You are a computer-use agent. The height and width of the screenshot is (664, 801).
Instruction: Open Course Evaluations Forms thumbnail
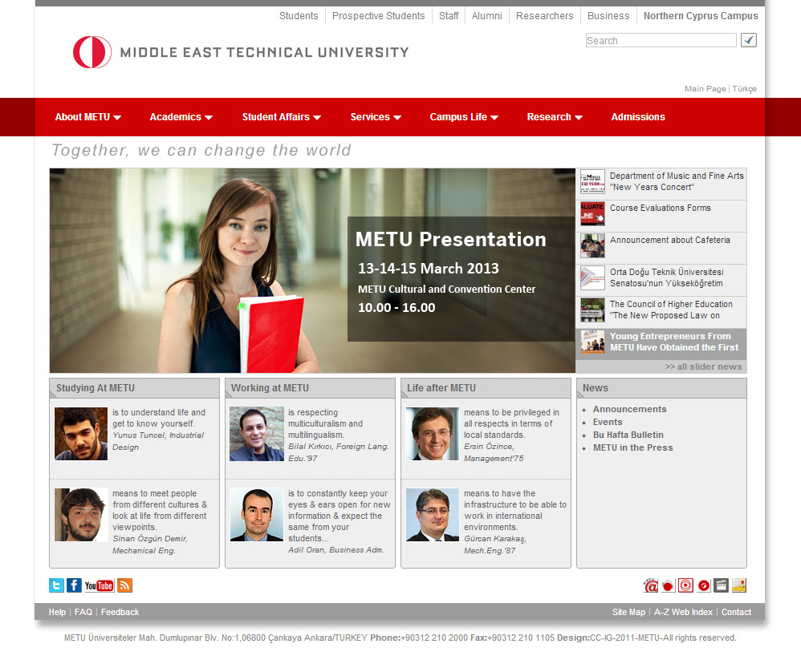(592, 214)
